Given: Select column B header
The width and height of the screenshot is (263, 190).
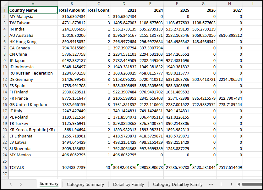Looking at the screenshot, I should coord(72,3).
